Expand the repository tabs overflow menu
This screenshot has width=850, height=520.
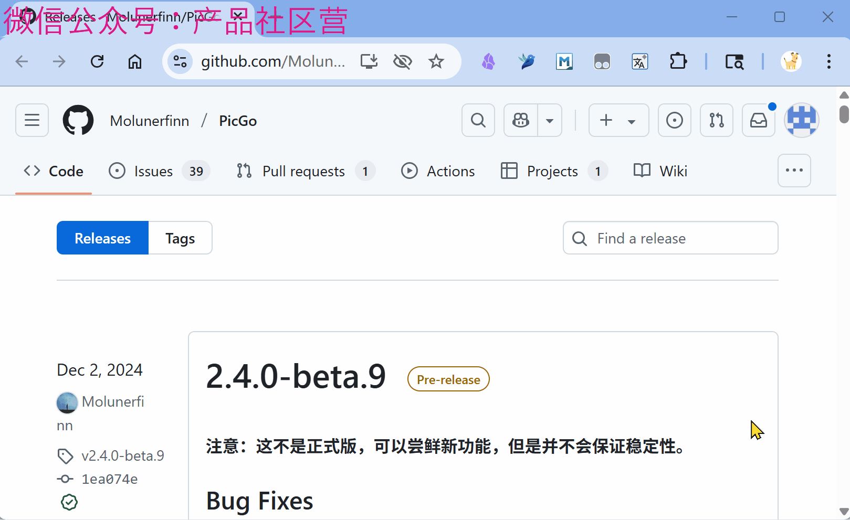click(794, 171)
